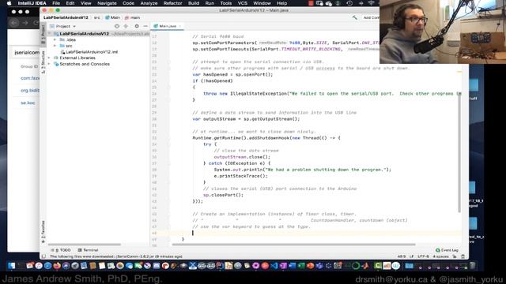Open the org.bidi link in the browser window
This screenshot has width=506, height=284.
[x=30, y=91]
